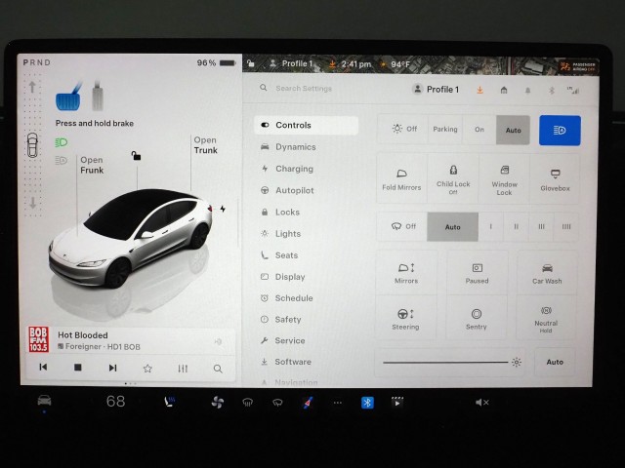Tap the HomeLink garage icon
Image resolution: width=625 pixels, height=468 pixels.
(x=504, y=91)
